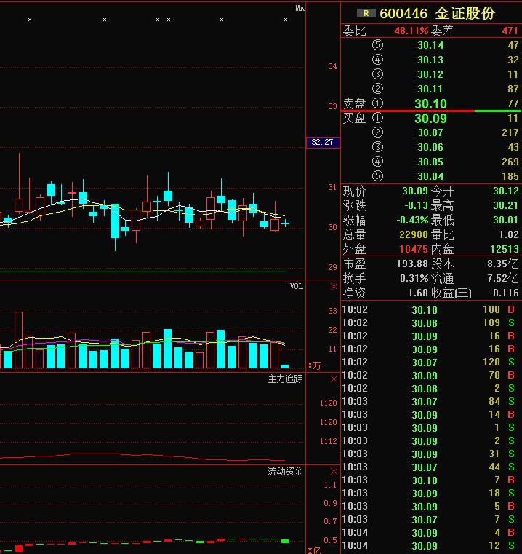The image size is (522, 554).
Task: Open the 主力追踪 indicator label
Action: coord(285,379)
